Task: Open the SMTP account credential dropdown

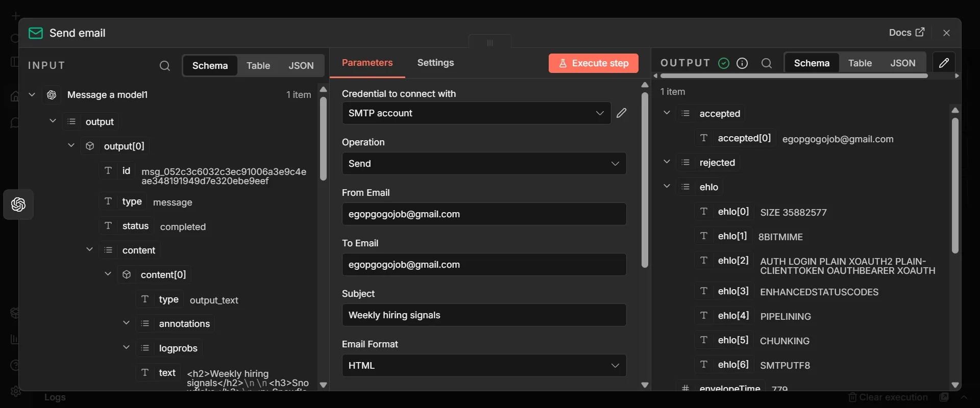Action: pyautogui.click(x=476, y=113)
